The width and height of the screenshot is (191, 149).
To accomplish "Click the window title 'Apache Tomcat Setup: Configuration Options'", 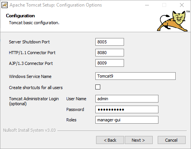I will (x=56, y=5).
